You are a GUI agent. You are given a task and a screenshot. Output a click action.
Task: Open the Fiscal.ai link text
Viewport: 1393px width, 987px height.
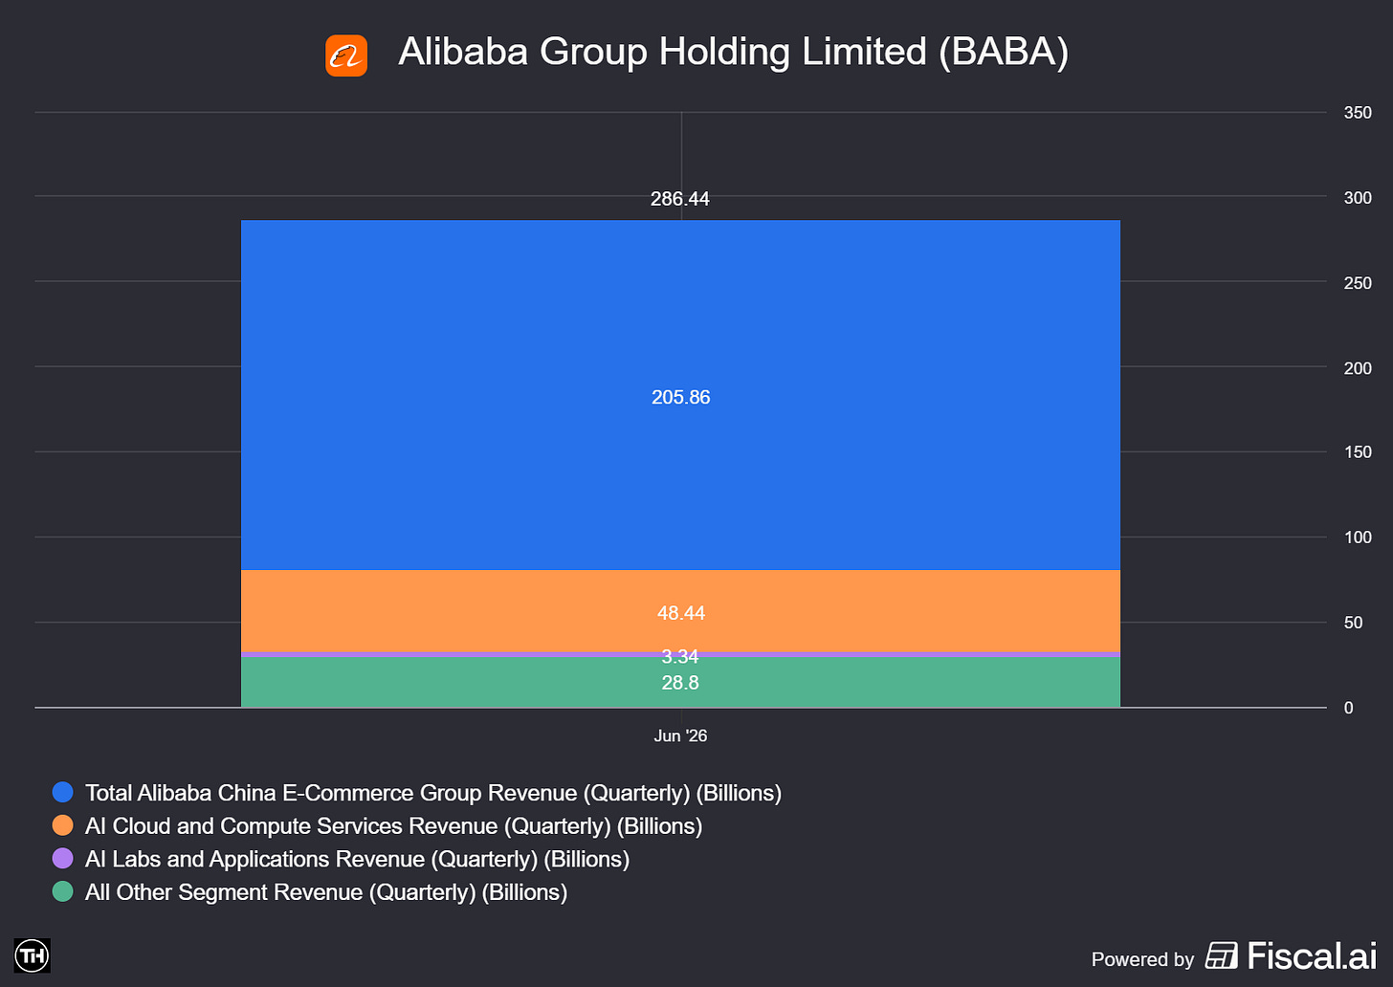[x=1312, y=955]
